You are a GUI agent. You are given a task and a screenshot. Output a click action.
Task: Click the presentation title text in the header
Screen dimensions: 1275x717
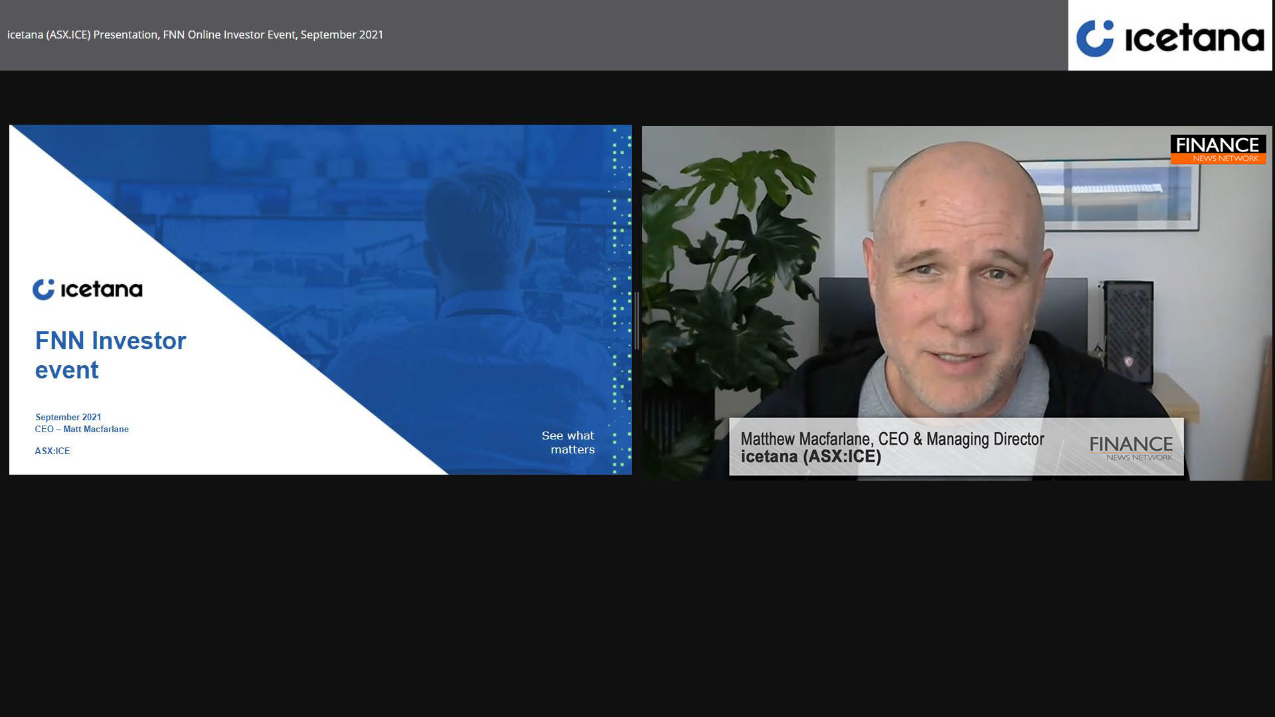[195, 35]
